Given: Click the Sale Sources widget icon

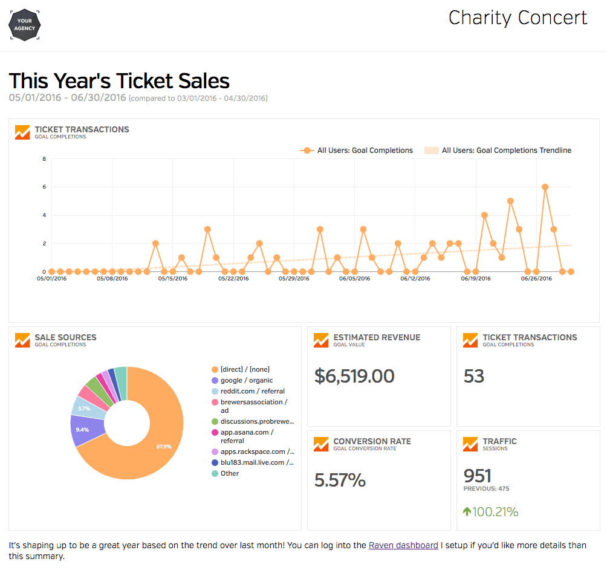Looking at the screenshot, I should pos(22,340).
